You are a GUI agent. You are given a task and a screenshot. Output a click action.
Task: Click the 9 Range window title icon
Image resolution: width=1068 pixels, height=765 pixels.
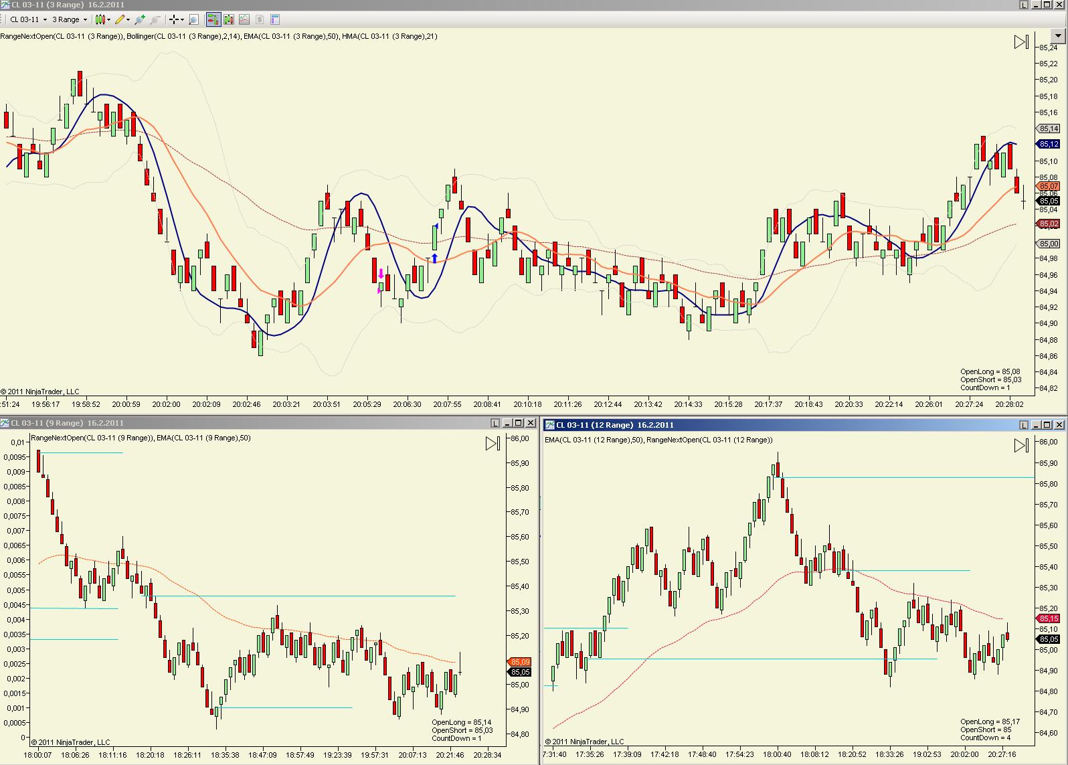tap(5, 423)
